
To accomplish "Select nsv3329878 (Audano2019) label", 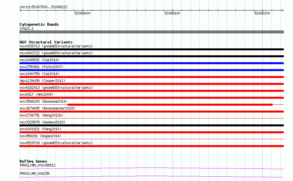I will (42, 122).
